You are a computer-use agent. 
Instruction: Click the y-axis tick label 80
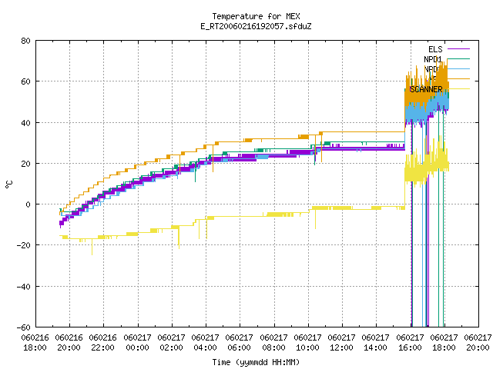click(25, 41)
